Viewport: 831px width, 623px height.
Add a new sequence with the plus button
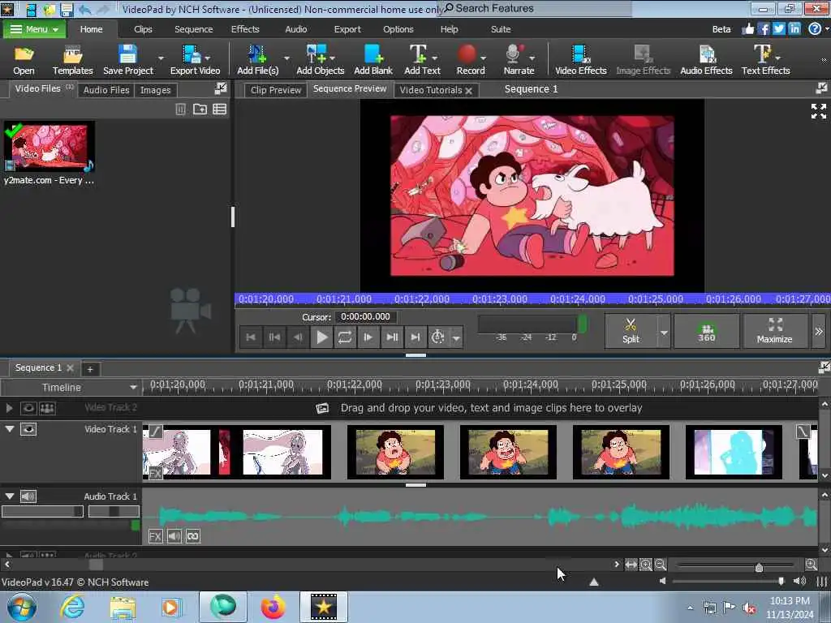pos(90,369)
